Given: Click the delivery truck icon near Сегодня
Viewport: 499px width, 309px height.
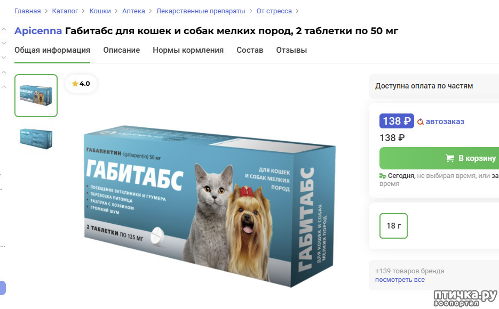Looking at the screenshot, I should click(x=383, y=176).
